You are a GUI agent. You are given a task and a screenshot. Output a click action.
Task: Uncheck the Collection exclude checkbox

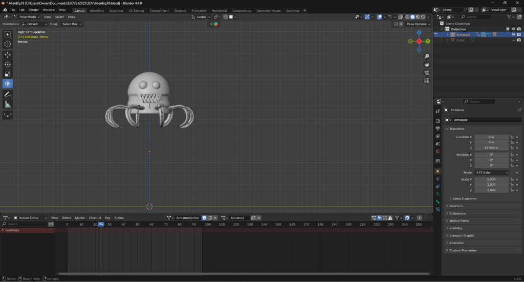coord(508,29)
